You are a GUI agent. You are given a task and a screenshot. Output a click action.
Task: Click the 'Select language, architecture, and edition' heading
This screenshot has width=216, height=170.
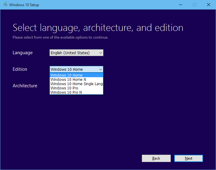click(98, 28)
